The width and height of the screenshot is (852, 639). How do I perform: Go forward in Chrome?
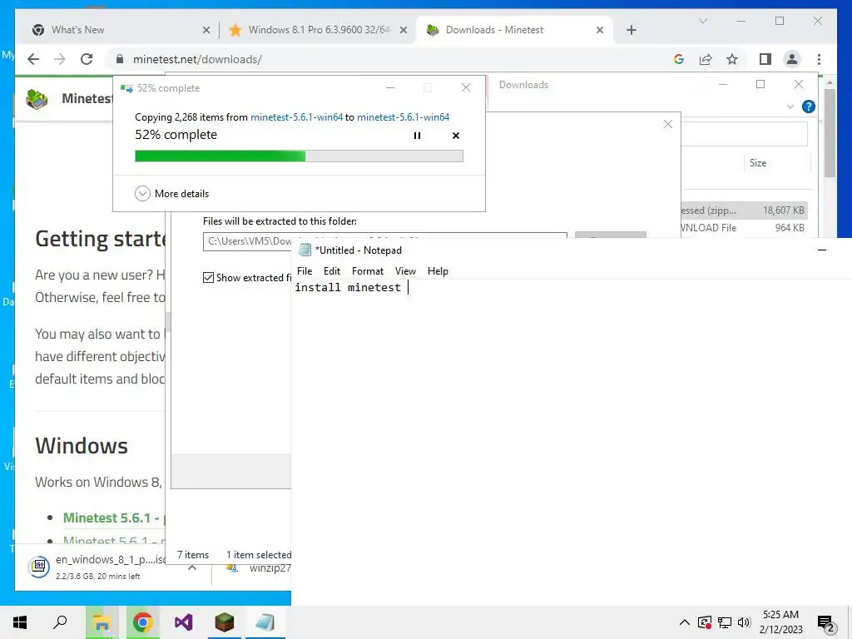click(x=60, y=59)
